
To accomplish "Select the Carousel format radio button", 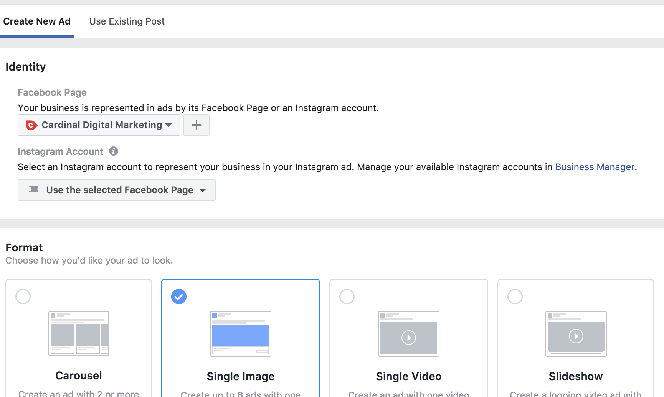I will (23, 297).
